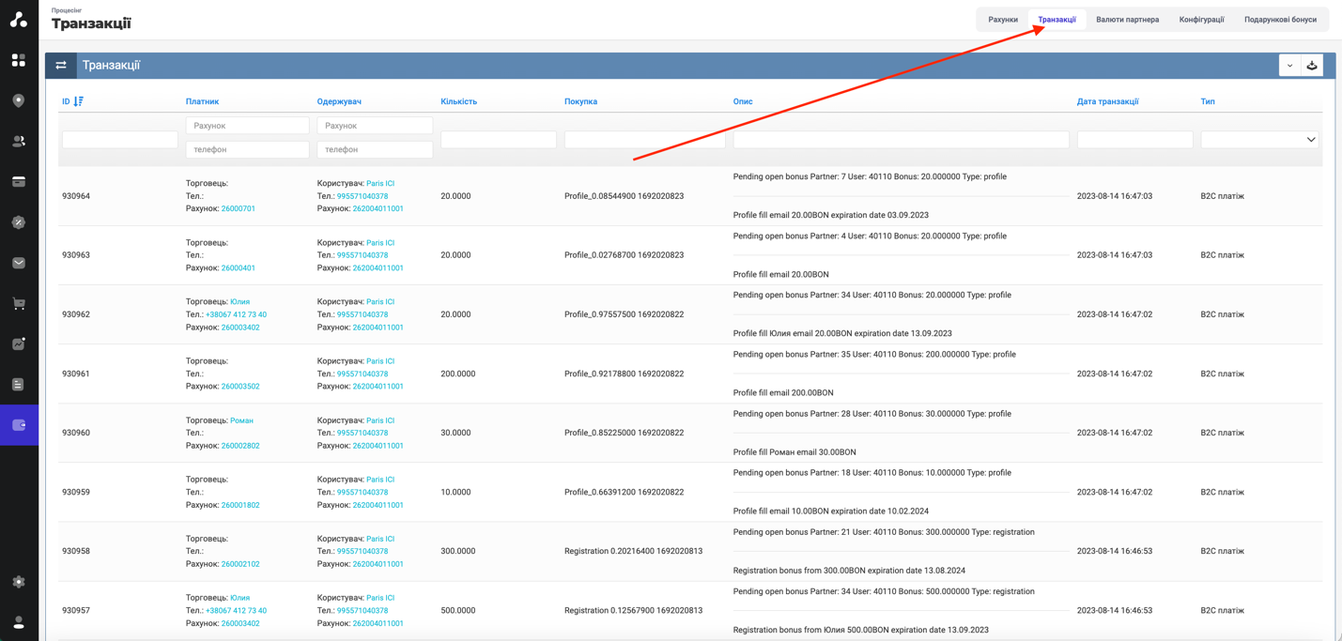
Task: Select the 300.0000 amount cell
Action: 458,551
